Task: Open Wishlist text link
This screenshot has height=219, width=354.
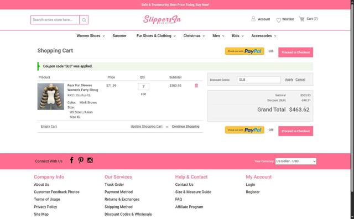Action: 288,19
